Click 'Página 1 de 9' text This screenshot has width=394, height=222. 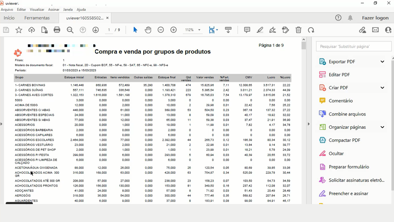pos(271,45)
